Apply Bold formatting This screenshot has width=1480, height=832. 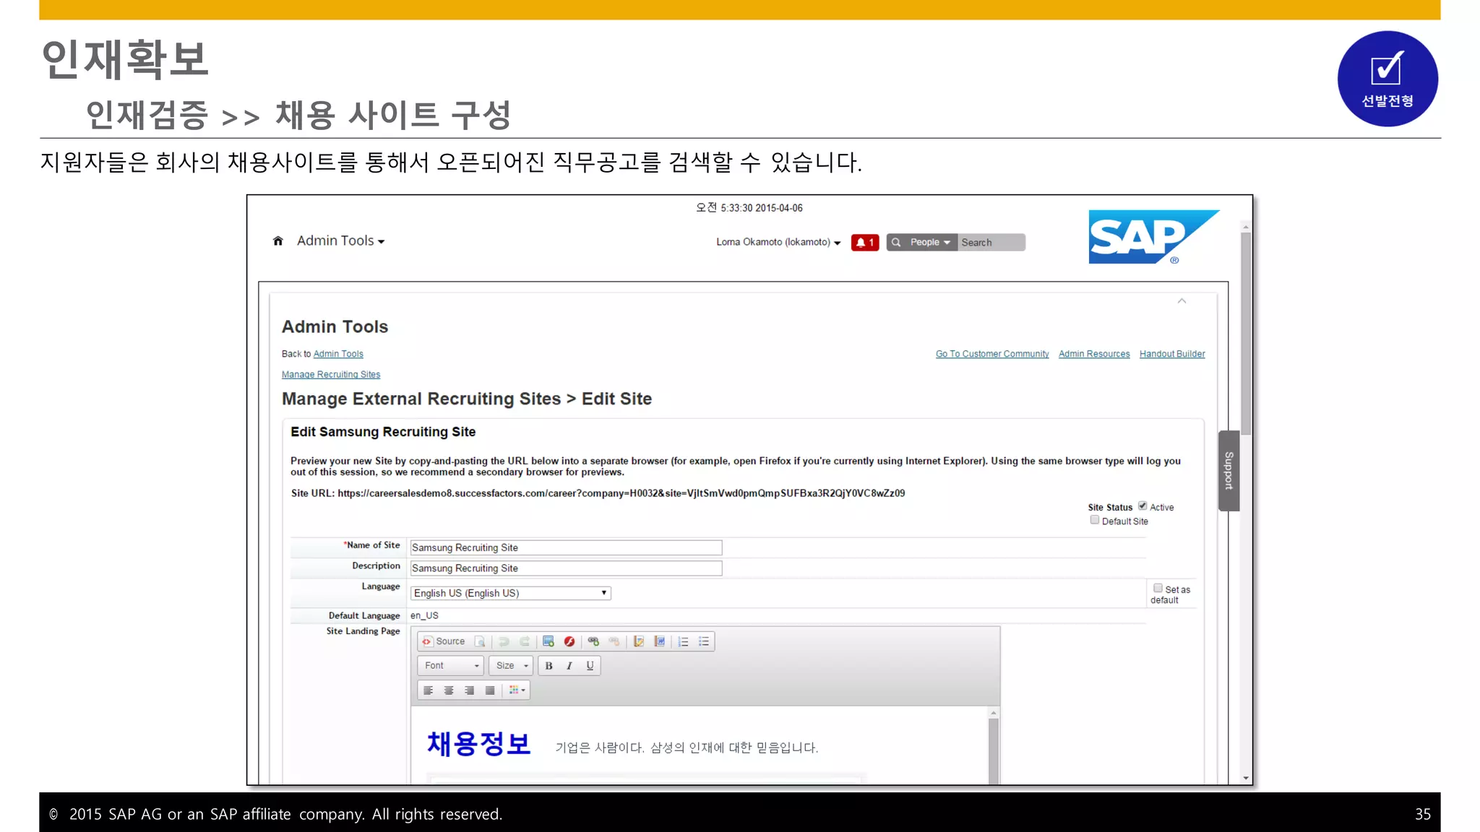(x=549, y=666)
